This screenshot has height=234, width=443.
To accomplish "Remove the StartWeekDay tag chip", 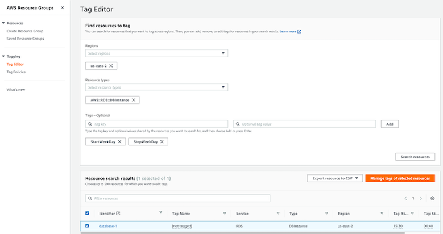I will (119, 141).
